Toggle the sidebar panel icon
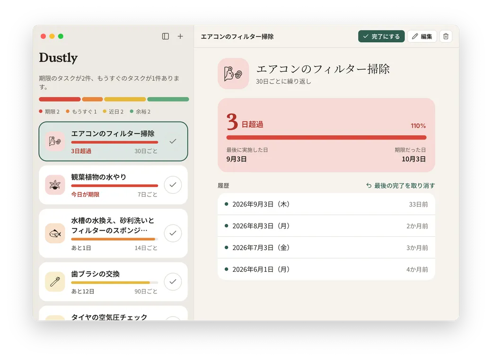Viewport: 492px width, 361px height. tap(166, 36)
